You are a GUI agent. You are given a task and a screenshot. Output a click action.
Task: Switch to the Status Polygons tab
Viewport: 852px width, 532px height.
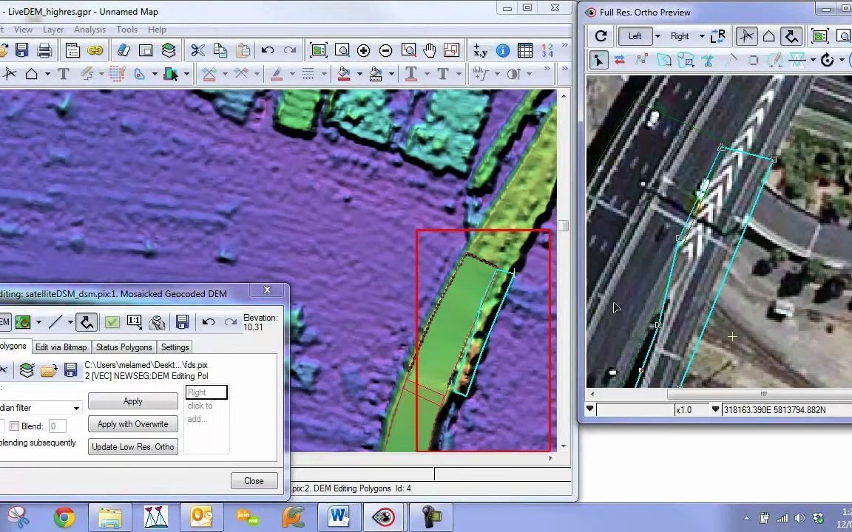pyautogui.click(x=124, y=347)
